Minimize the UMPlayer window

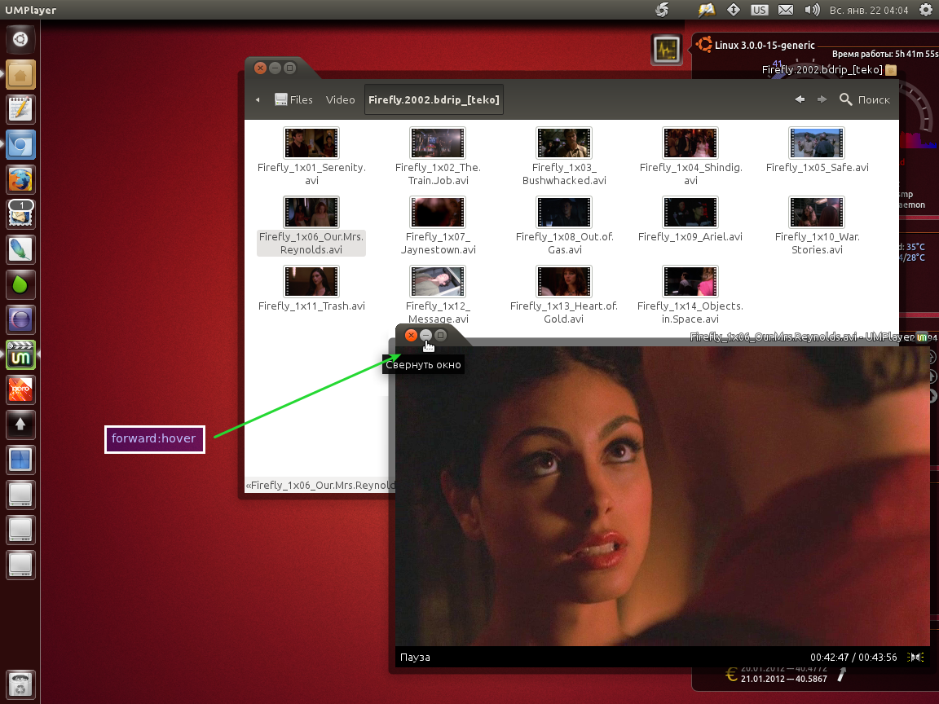click(425, 335)
